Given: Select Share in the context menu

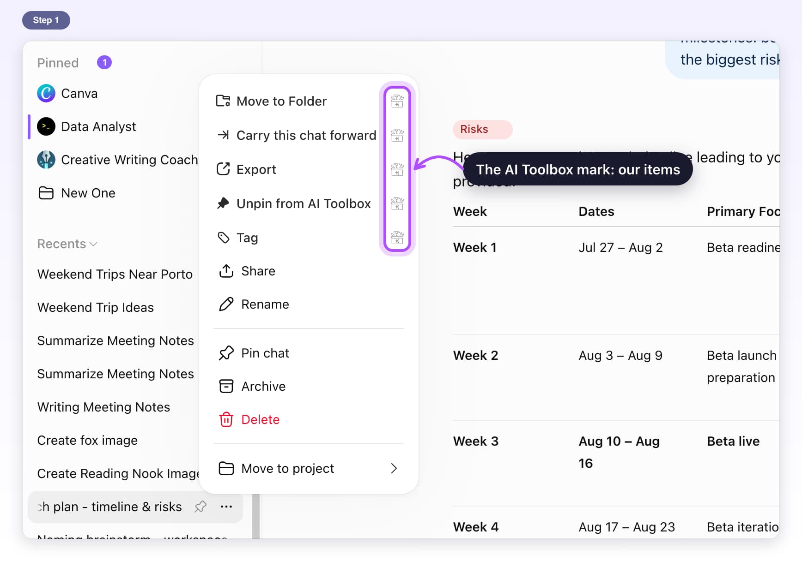Looking at the screenshot, I should (309, 271).
